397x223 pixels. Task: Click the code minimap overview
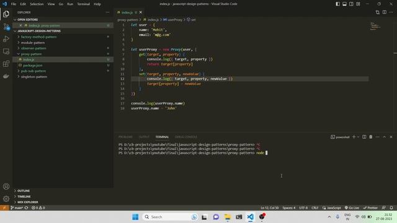(x=375, y=26)
